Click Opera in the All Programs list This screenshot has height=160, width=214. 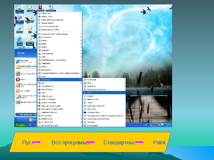coord(60,93)
